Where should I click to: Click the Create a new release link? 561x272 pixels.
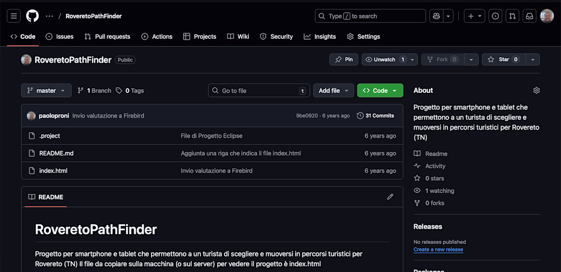coord(438,250)
